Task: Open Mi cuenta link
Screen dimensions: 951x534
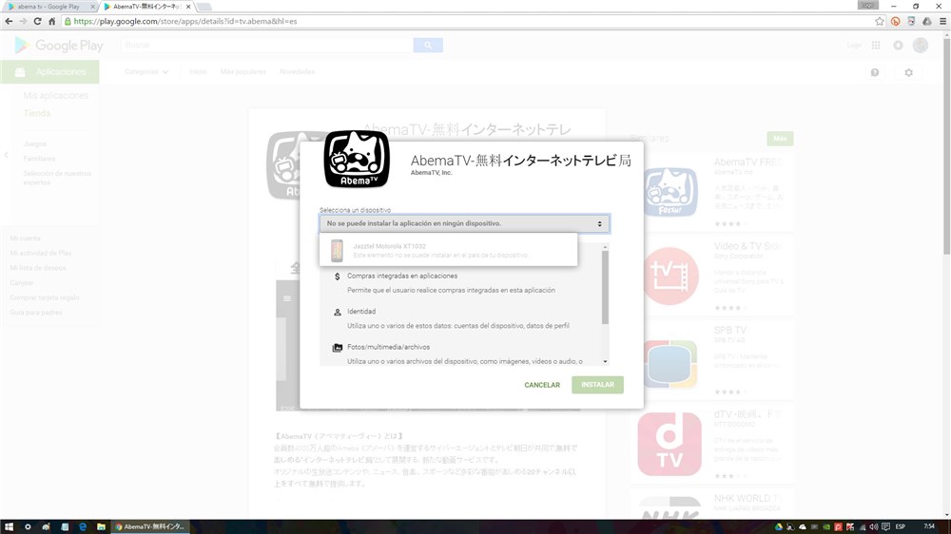Action: coord(26,238)
